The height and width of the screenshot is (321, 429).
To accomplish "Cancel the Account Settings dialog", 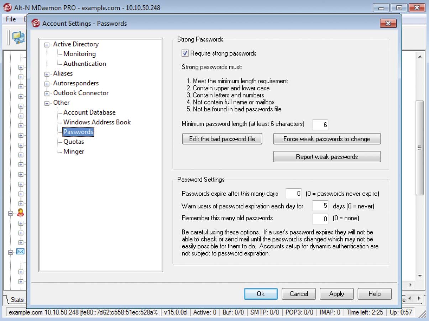I will pos(299,294).
